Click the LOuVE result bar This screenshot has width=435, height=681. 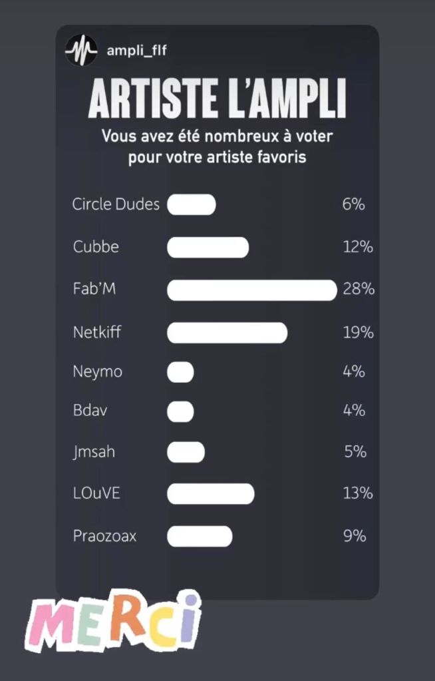tap(210, 494)
